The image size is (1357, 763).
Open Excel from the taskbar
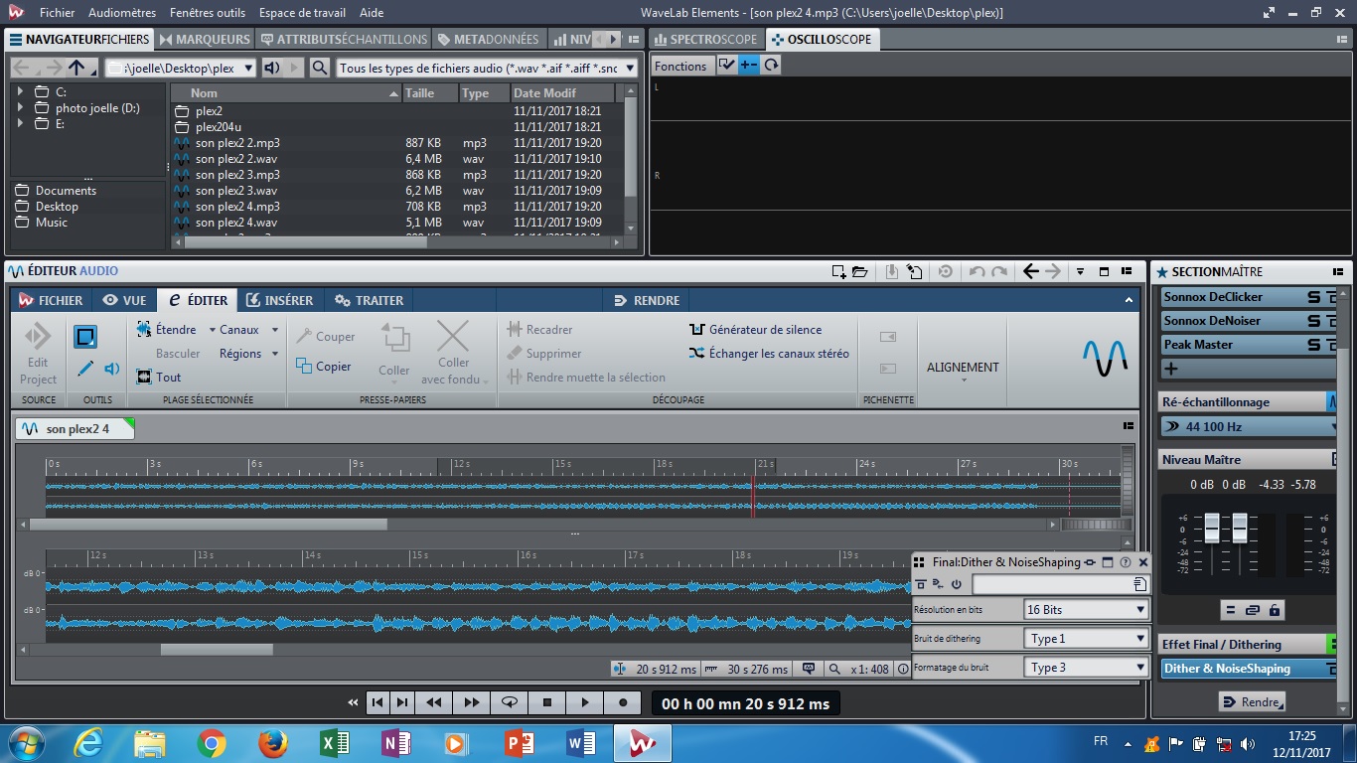pyautogui.click(x=334, y=743)
